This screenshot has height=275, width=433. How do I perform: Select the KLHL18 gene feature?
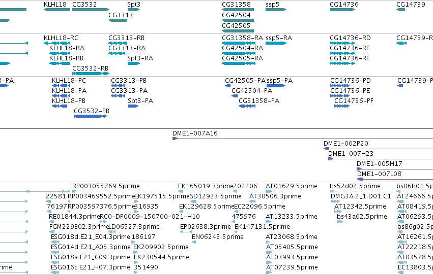tap(56, 10)
